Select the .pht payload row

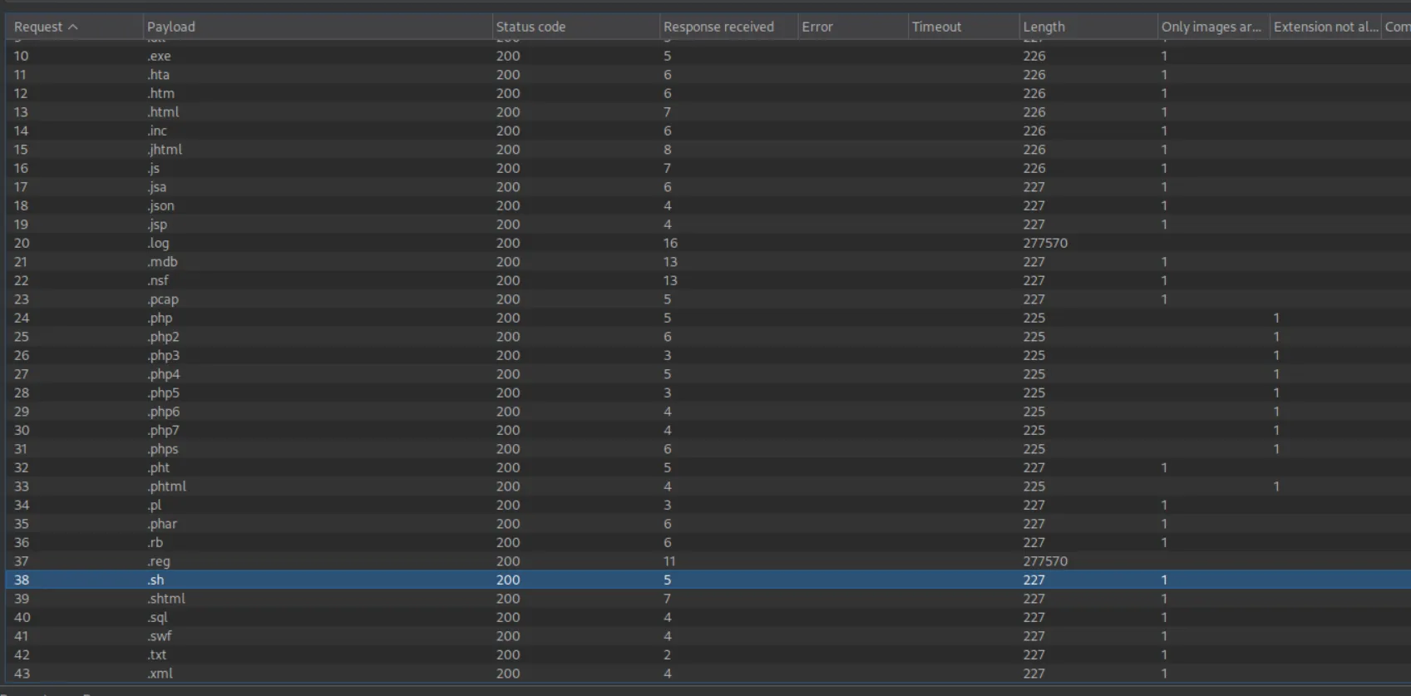[708, 467]
